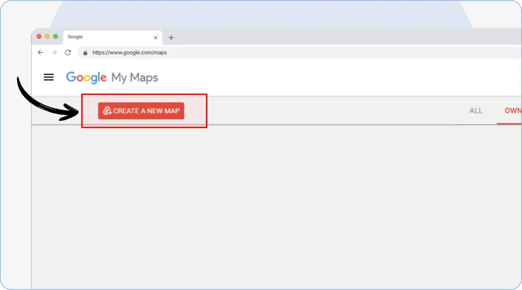Select the Google browser tab

pos(113,37)
